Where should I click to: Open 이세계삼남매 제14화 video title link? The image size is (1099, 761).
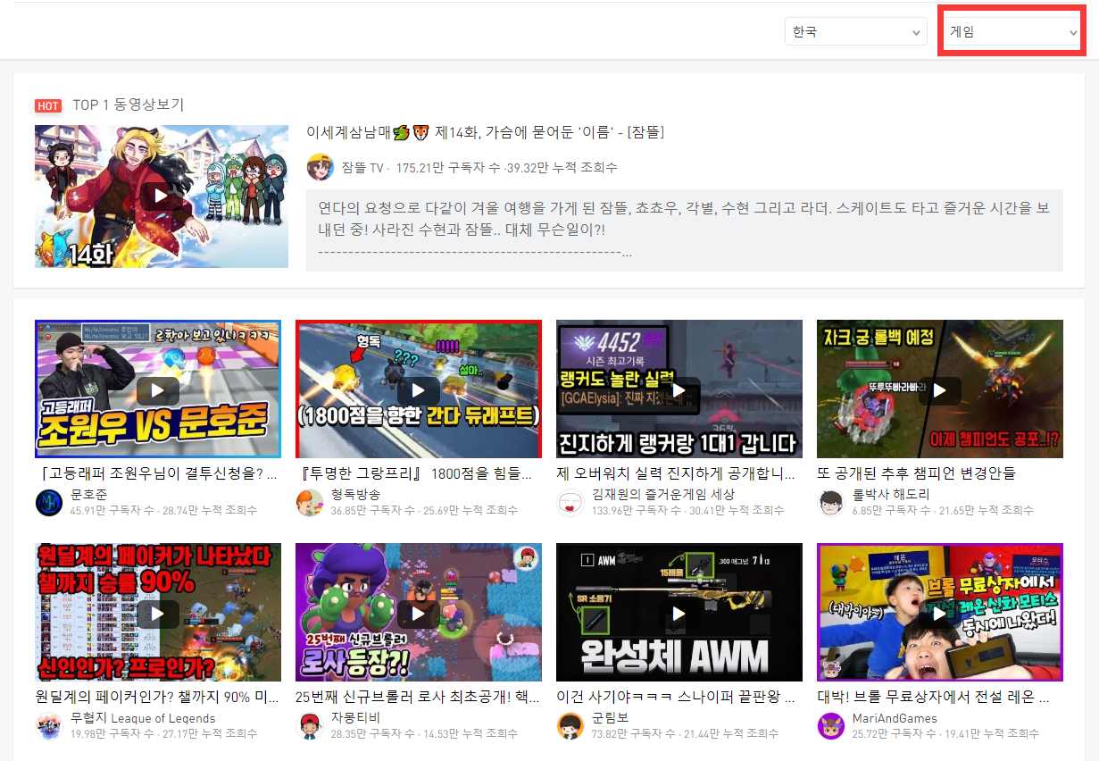[x=486, y=132]
